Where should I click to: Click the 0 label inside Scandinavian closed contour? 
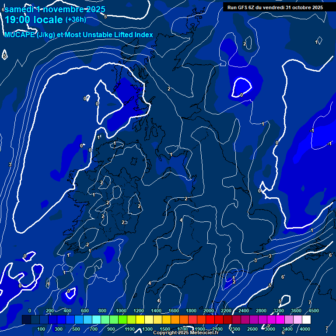(241, 94)
